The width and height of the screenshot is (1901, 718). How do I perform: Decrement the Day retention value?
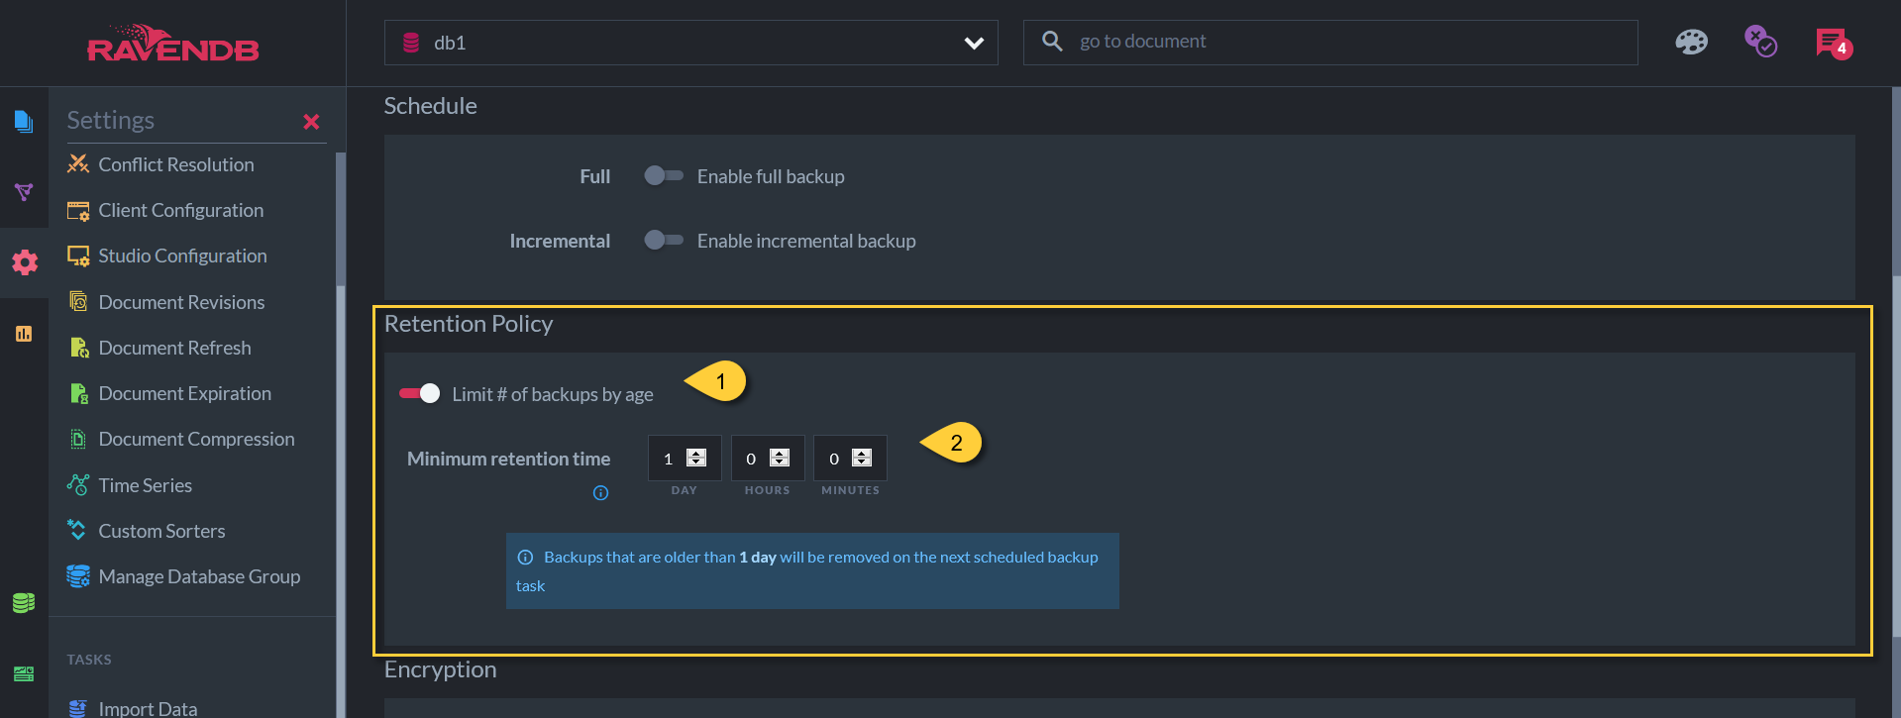[696, 462]
